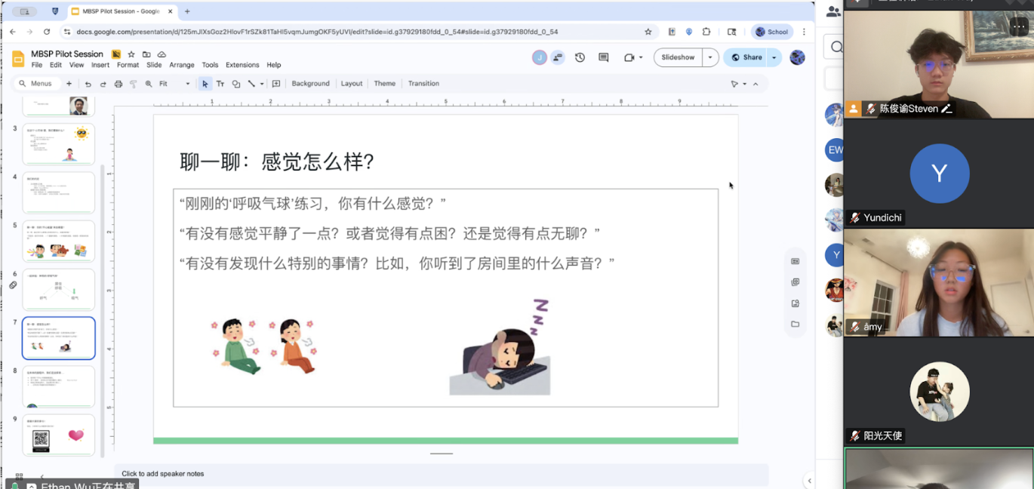Open the Zoom participants people icon

coord(833,11)
